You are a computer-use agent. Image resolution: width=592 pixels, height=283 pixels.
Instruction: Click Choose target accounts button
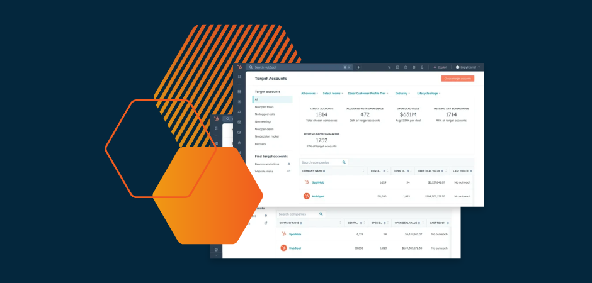tap(458, 79)
